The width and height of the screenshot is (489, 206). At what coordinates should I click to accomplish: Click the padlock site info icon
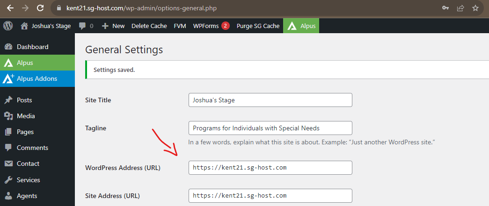tap(59, 8)
